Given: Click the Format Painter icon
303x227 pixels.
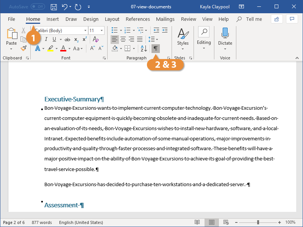Looking at the screenshot, I should [23, 48].
